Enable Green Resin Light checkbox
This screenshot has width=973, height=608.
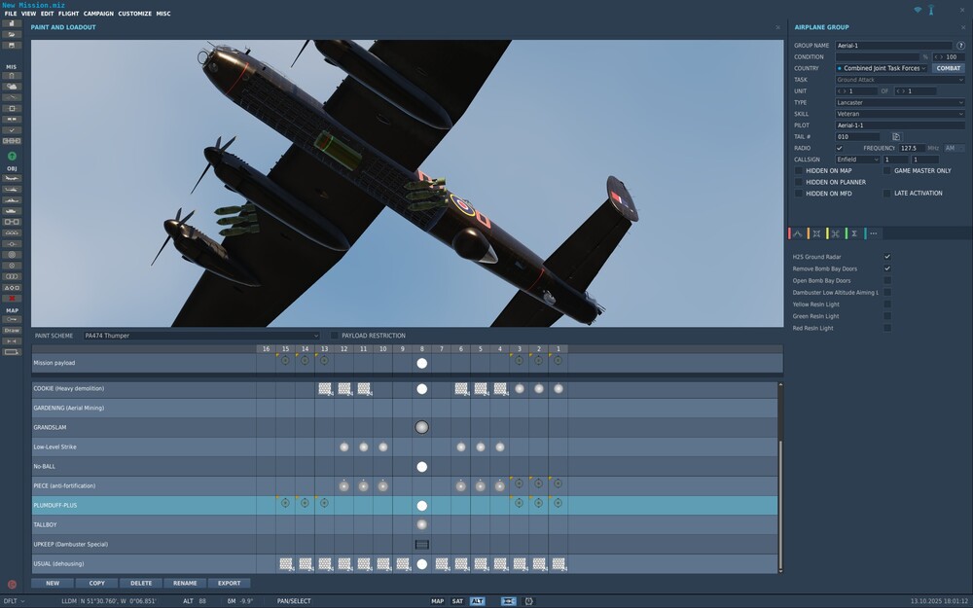887,316
